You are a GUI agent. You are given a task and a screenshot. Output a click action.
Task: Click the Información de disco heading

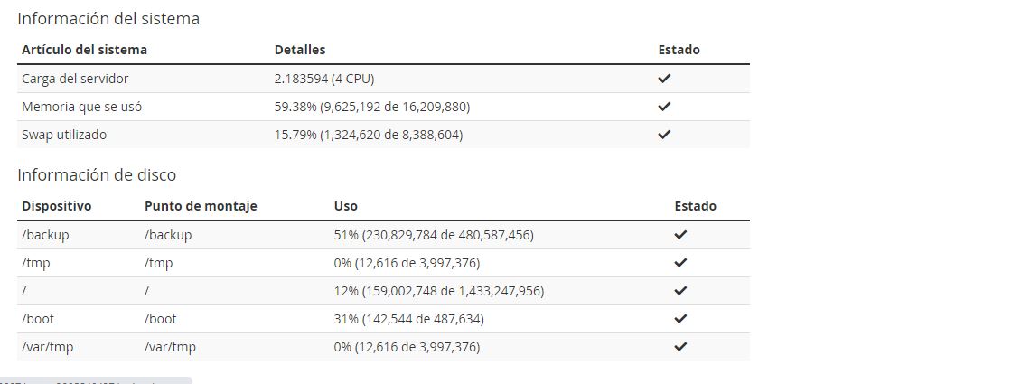(97, 174)
